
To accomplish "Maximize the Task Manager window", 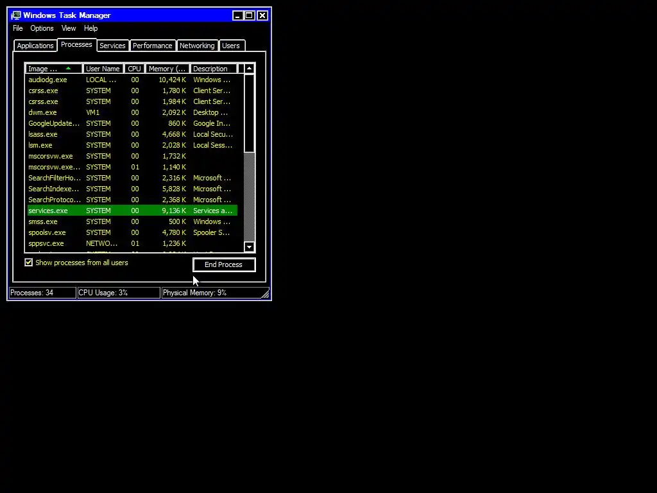I will tap(250, 15).
